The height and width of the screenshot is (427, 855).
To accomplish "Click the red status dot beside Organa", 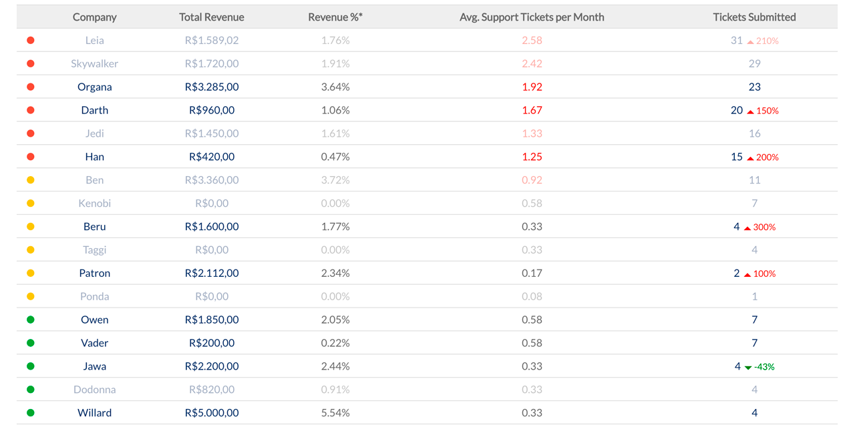I will point(30,87).
